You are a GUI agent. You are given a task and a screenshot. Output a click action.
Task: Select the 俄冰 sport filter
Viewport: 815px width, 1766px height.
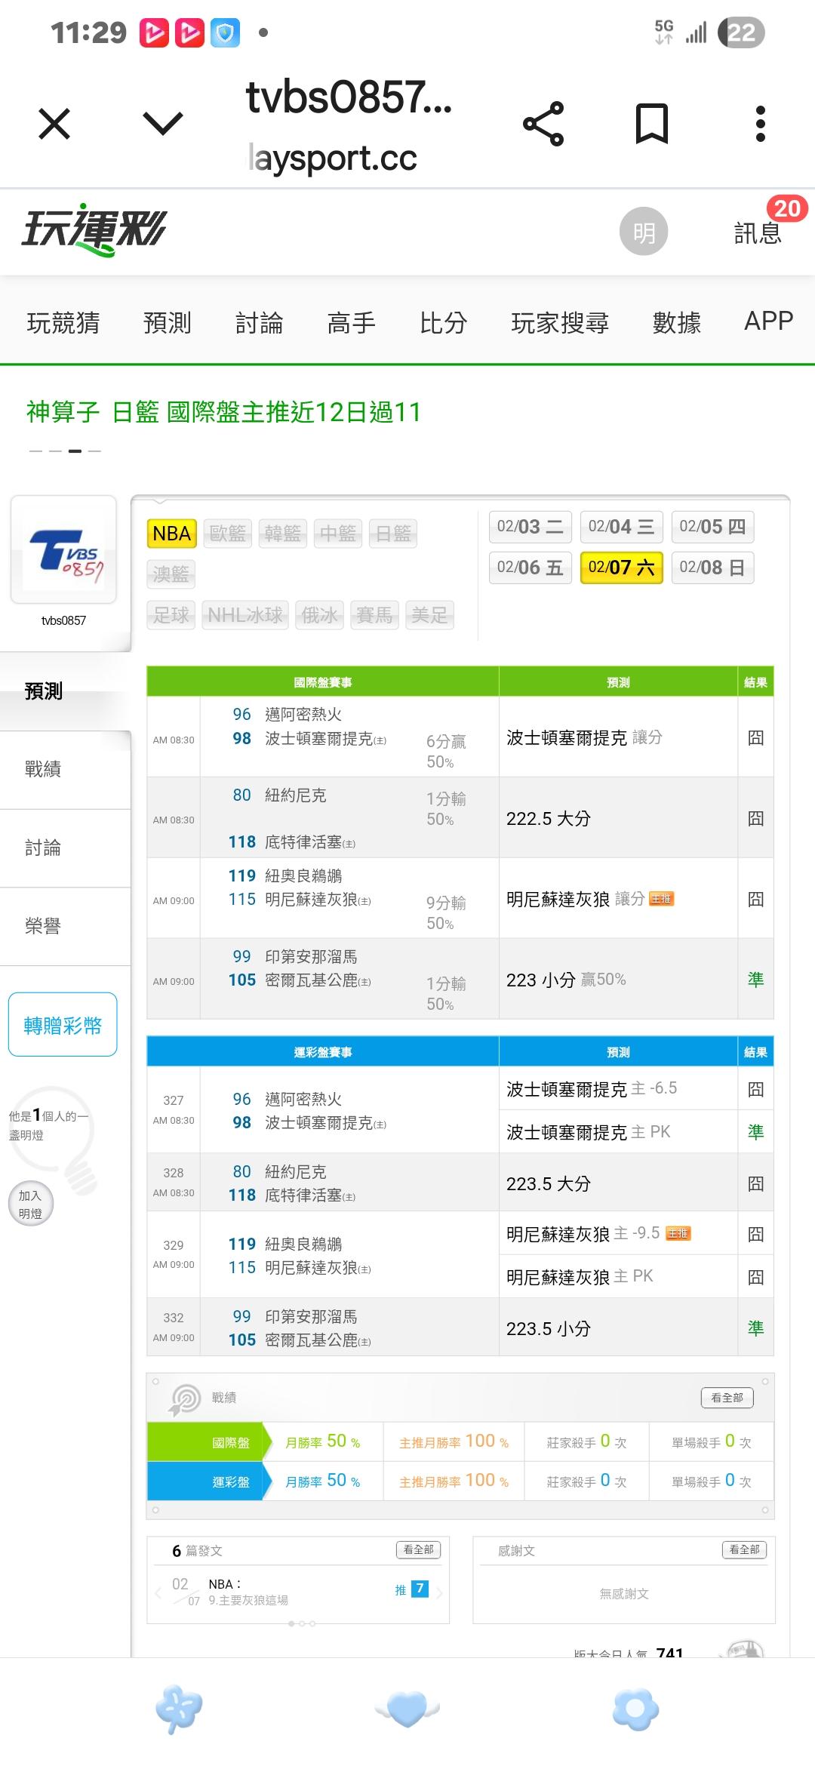coord(319,615)
